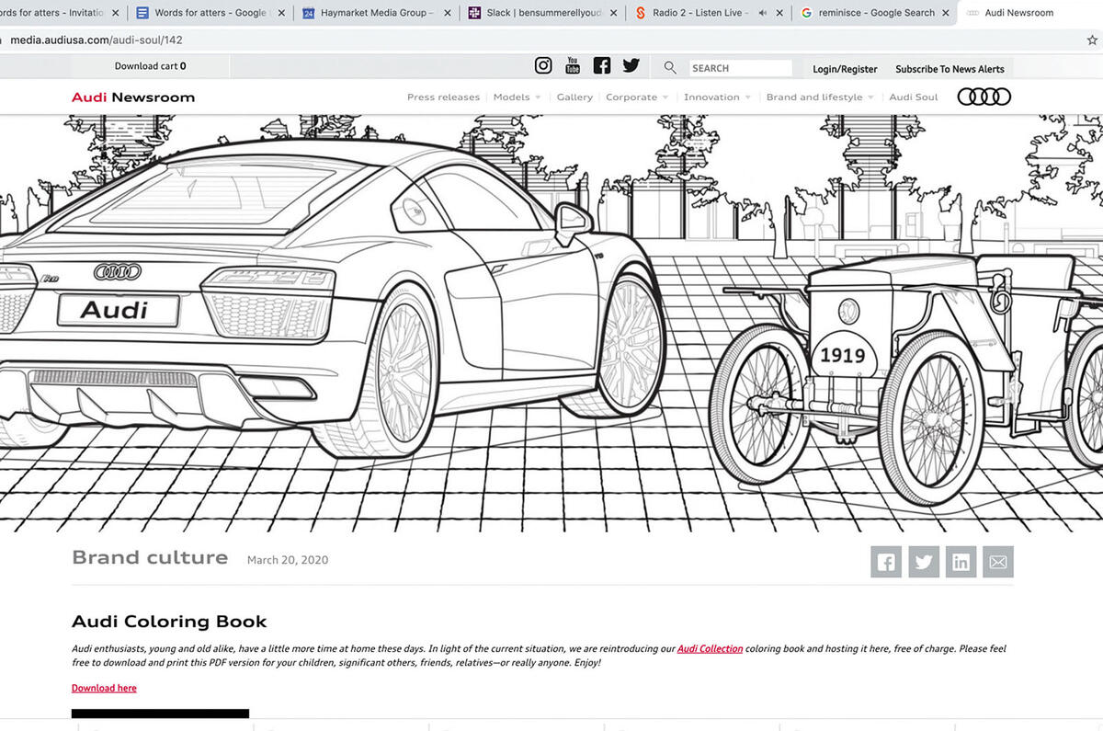The width and height of the screenshot is (1103, 731).
Task: Click the Facebook icon in top bar
Action: 602,66
